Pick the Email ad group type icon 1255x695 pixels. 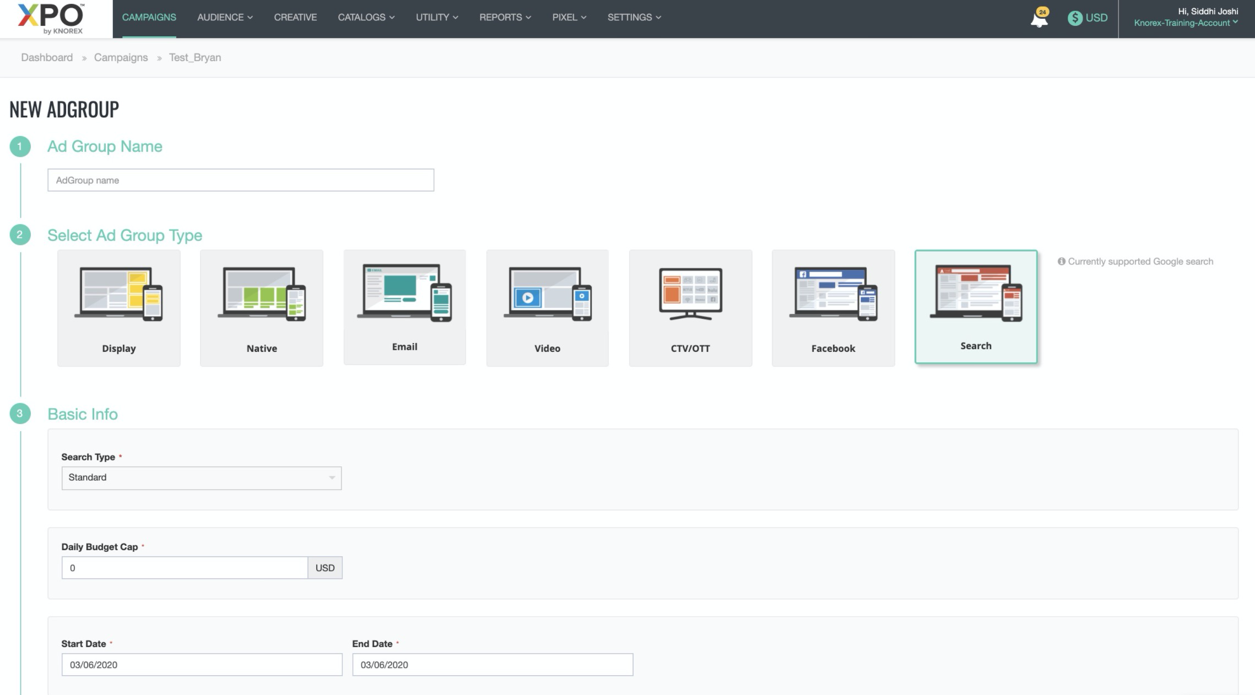(x=404, y=293)
